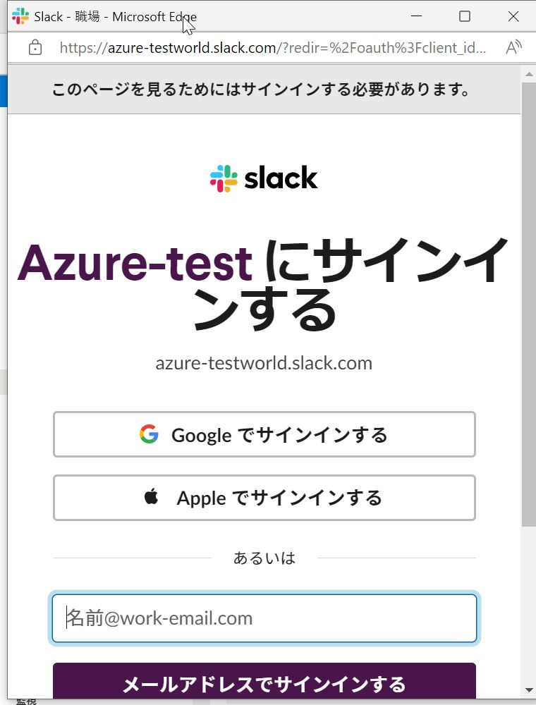Minimize the Slack sign-in window
Image resolution: width=536 pixels, height=705 pixels.
tap(416, 16)
